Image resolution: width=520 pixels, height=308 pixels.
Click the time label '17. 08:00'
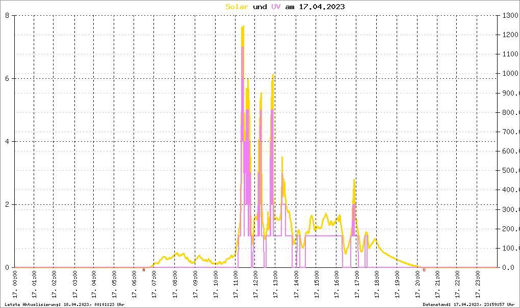point(175,284)
